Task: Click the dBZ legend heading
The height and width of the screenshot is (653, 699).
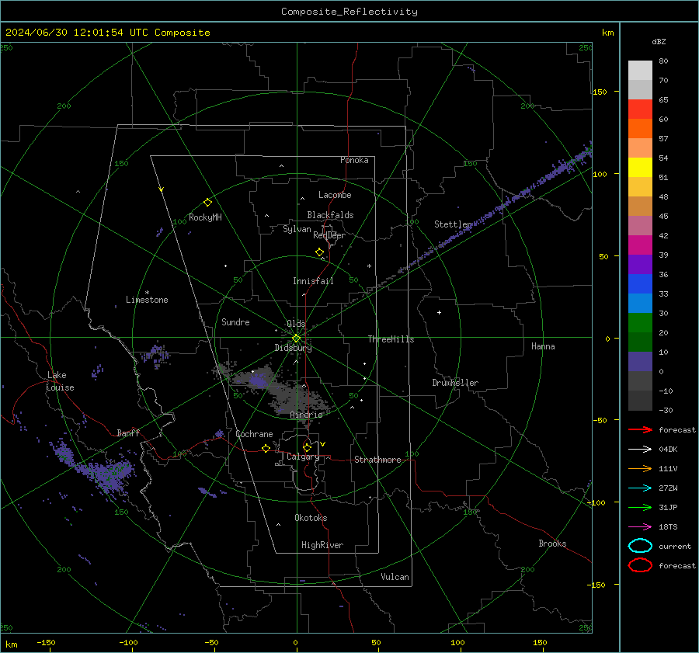Action: pyautogui.click(x=659, y=41)
